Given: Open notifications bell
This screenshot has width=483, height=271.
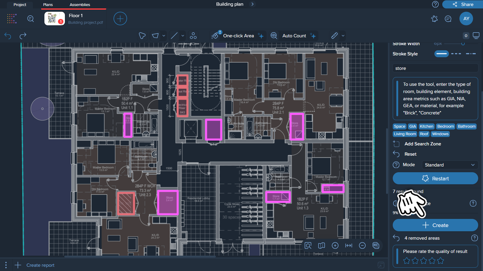Looking at the screenshot, I should coord(434,19).
